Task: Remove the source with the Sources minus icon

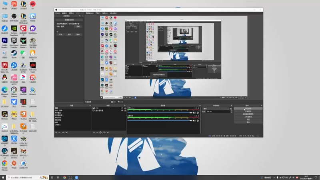Action: tap(97, 132)
